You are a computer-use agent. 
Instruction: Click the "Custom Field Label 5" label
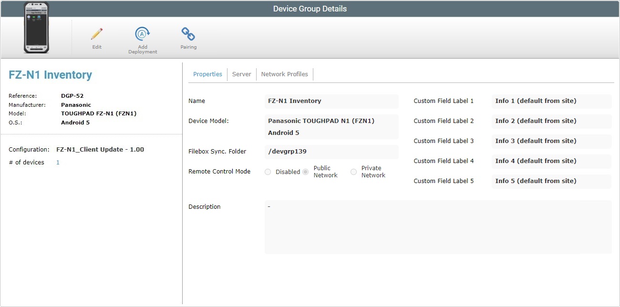(444, 181)
